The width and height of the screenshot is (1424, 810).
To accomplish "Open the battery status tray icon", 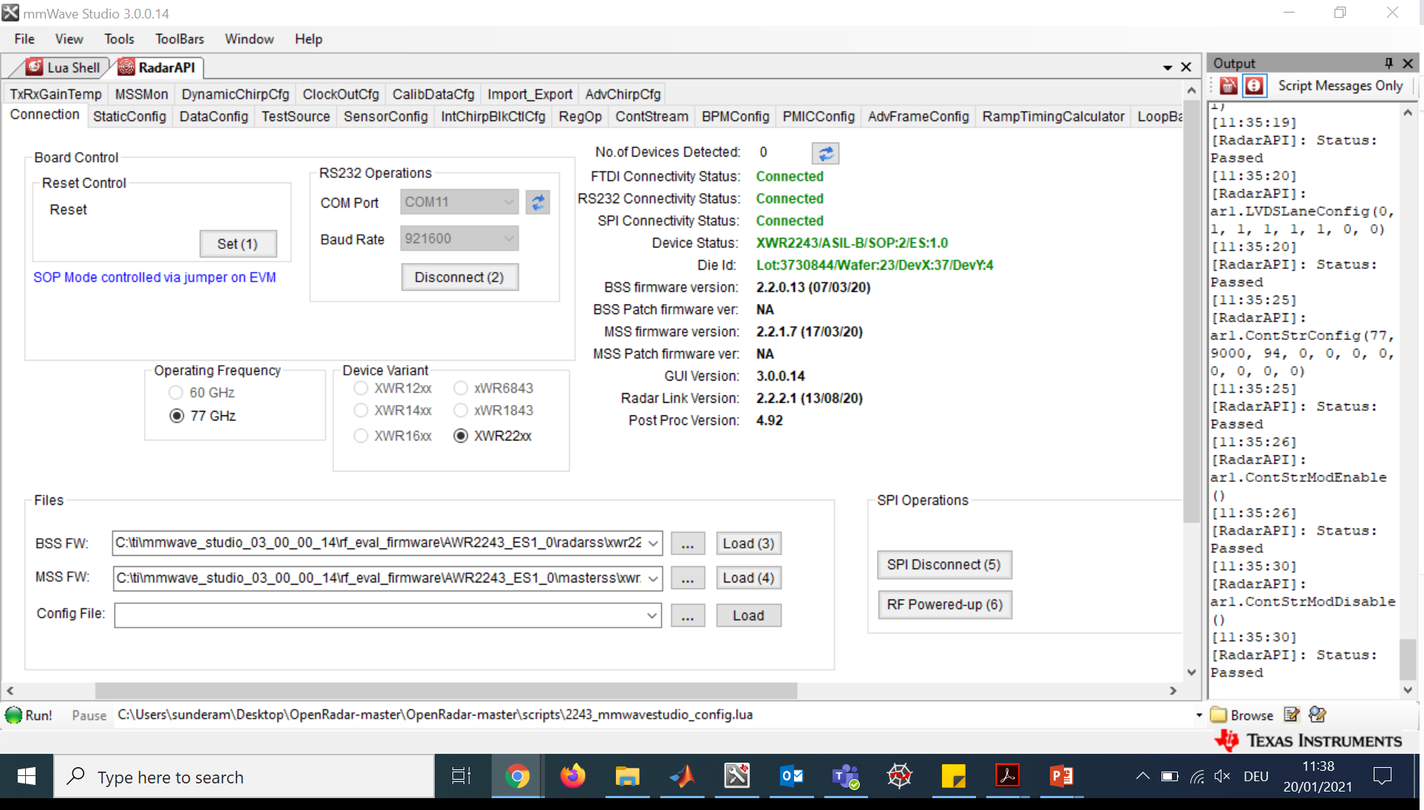I will [x=1170, y=776].
